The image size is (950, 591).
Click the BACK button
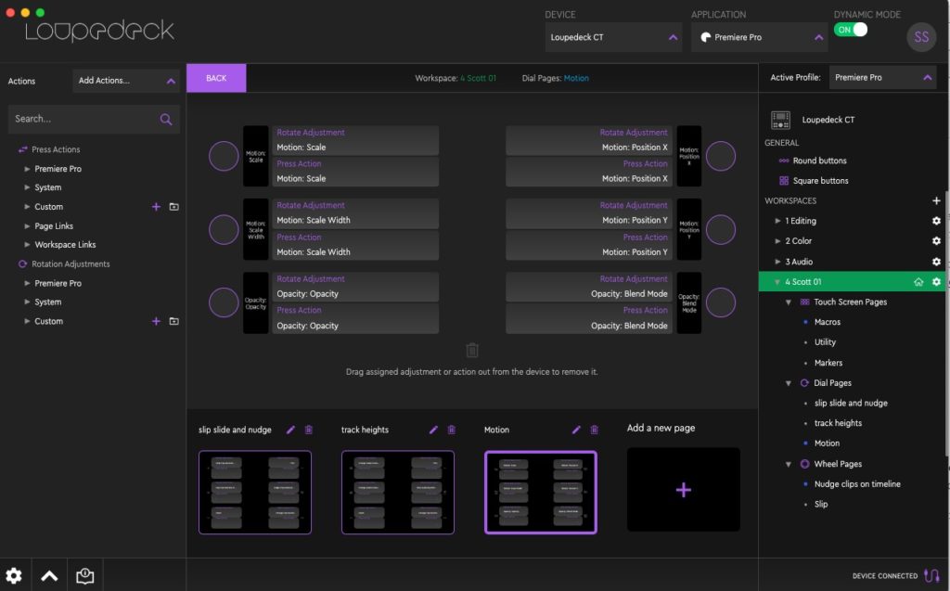(x=216, y=78)
